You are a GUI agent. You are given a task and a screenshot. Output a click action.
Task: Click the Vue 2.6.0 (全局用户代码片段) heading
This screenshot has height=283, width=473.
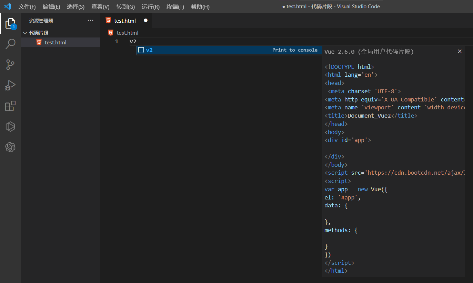pos(369,52)
